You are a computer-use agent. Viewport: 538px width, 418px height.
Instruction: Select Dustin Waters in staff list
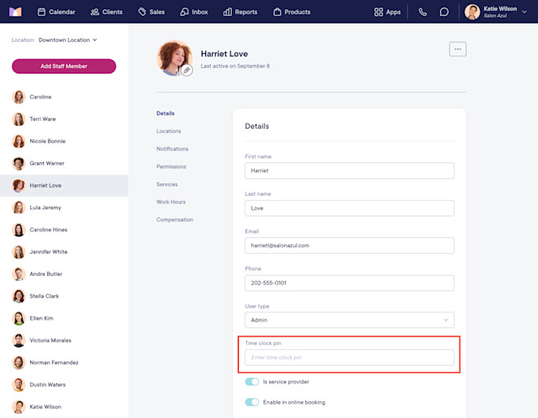coord(64,384)
